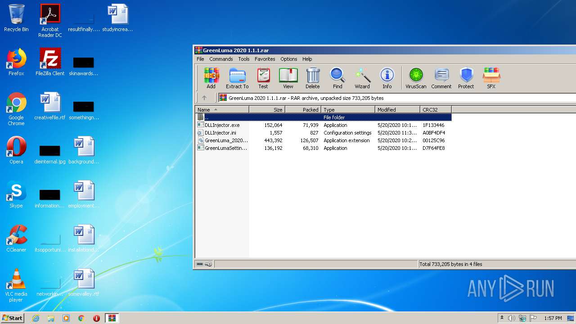
Task: Sort file list by Modified column
Action: 398,109
